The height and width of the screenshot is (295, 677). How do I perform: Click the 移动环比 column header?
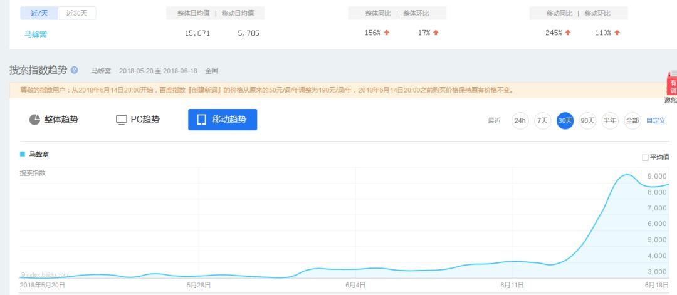[597, 13]
